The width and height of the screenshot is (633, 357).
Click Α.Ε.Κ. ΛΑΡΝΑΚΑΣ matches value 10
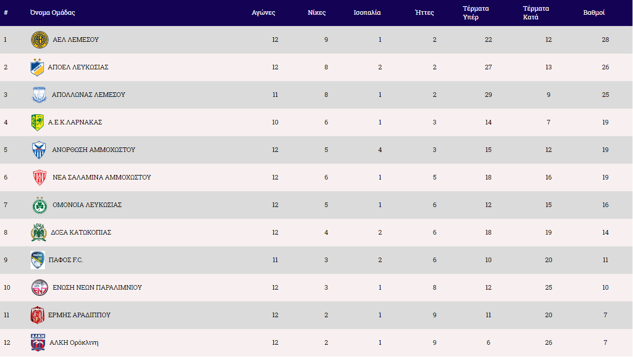coord(275,122)
